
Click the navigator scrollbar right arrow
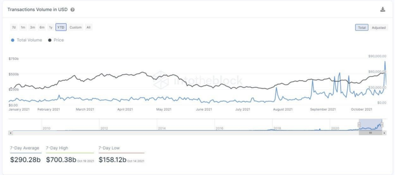(384, 133)
